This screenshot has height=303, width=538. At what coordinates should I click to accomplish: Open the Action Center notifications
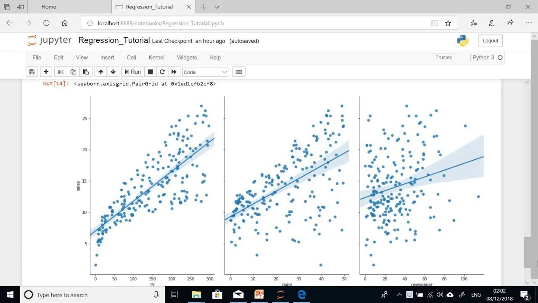pos(525,295)
